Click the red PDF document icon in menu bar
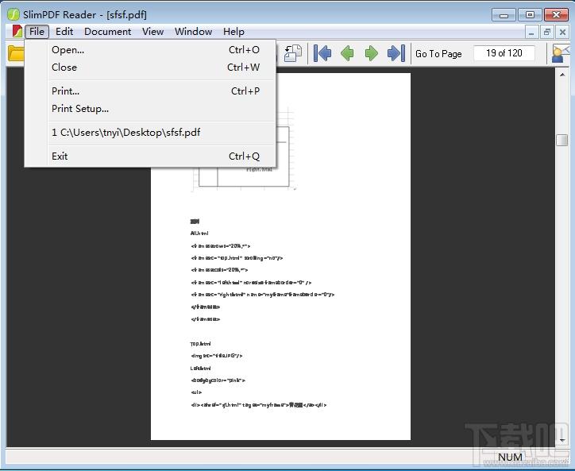Screen dimensions: 575x471 (x=17, y=32)
